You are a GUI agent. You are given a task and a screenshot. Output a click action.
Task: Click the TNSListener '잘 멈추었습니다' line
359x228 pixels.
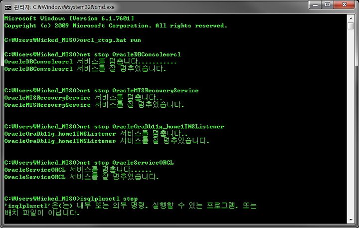pos(107,141)
